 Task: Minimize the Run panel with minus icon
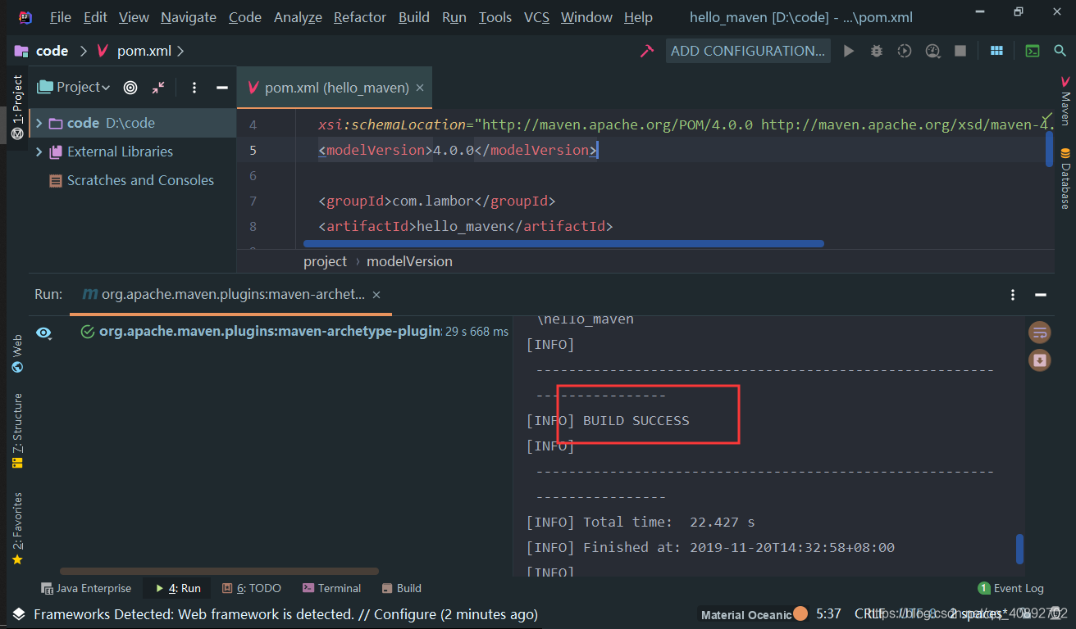point(1041,295)
